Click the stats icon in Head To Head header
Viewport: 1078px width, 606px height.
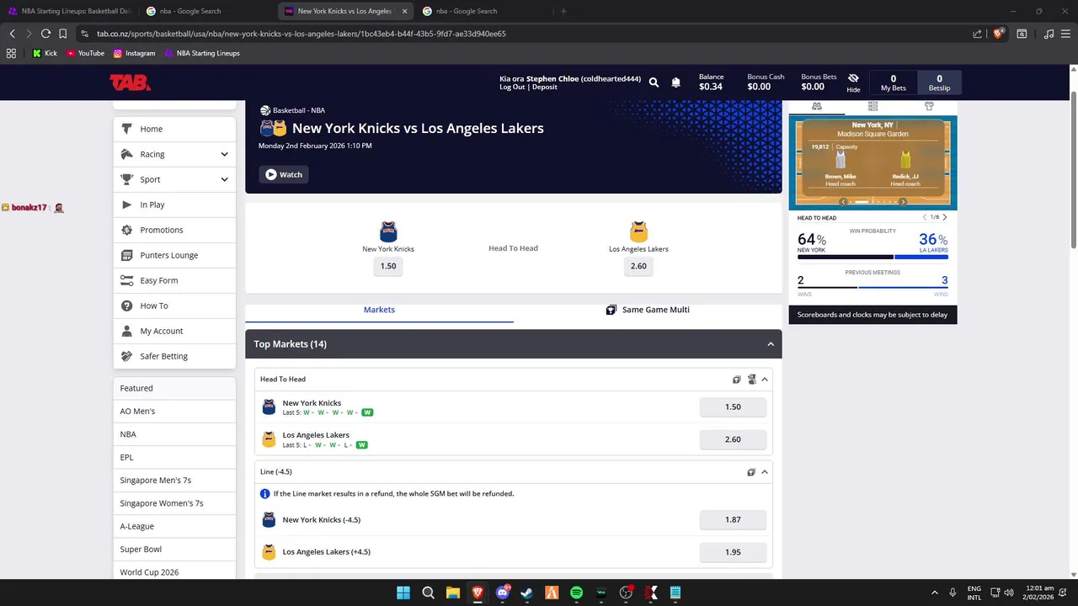(752, 380)
